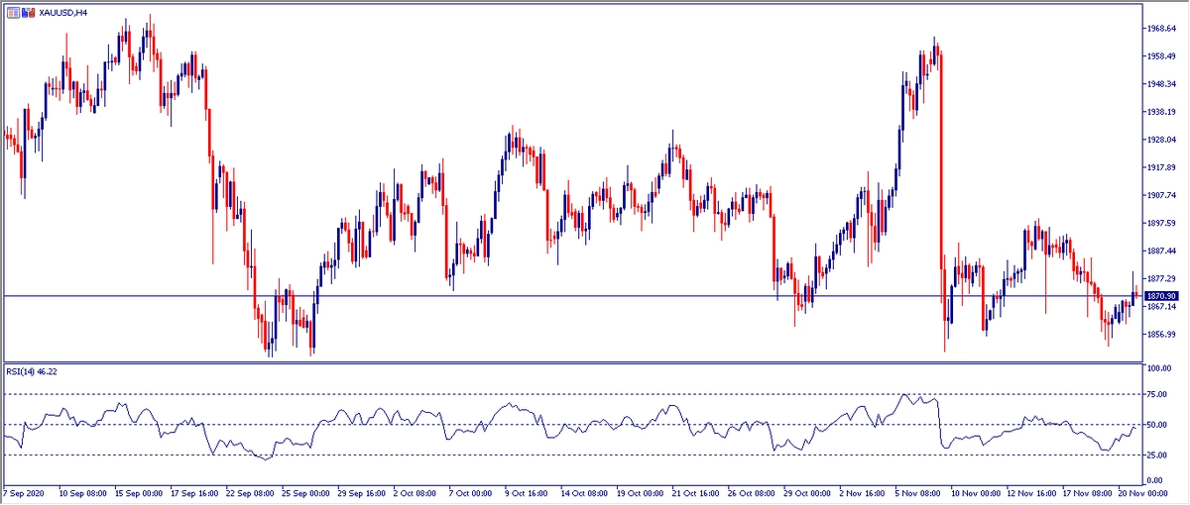The height and width of the screenshot is (505, 1190).
Task: Select the 7 Sep 2020 date marker
Action: click(27, 492)
